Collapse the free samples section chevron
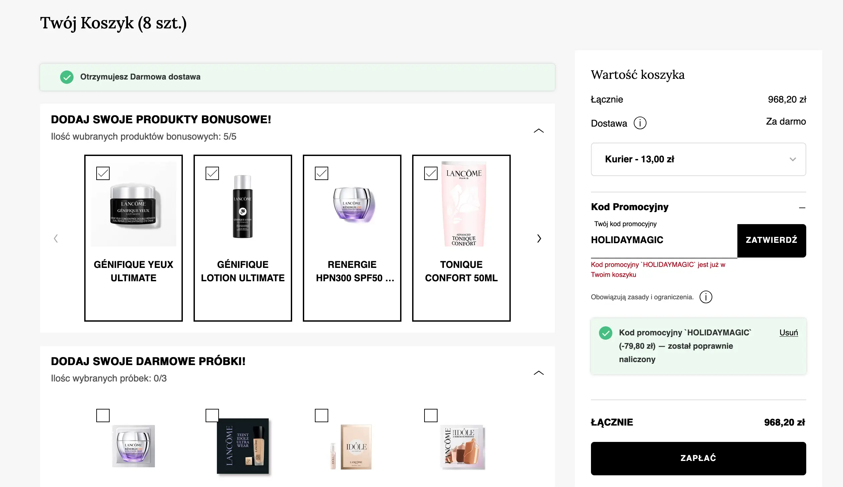 tap(538, 373)
